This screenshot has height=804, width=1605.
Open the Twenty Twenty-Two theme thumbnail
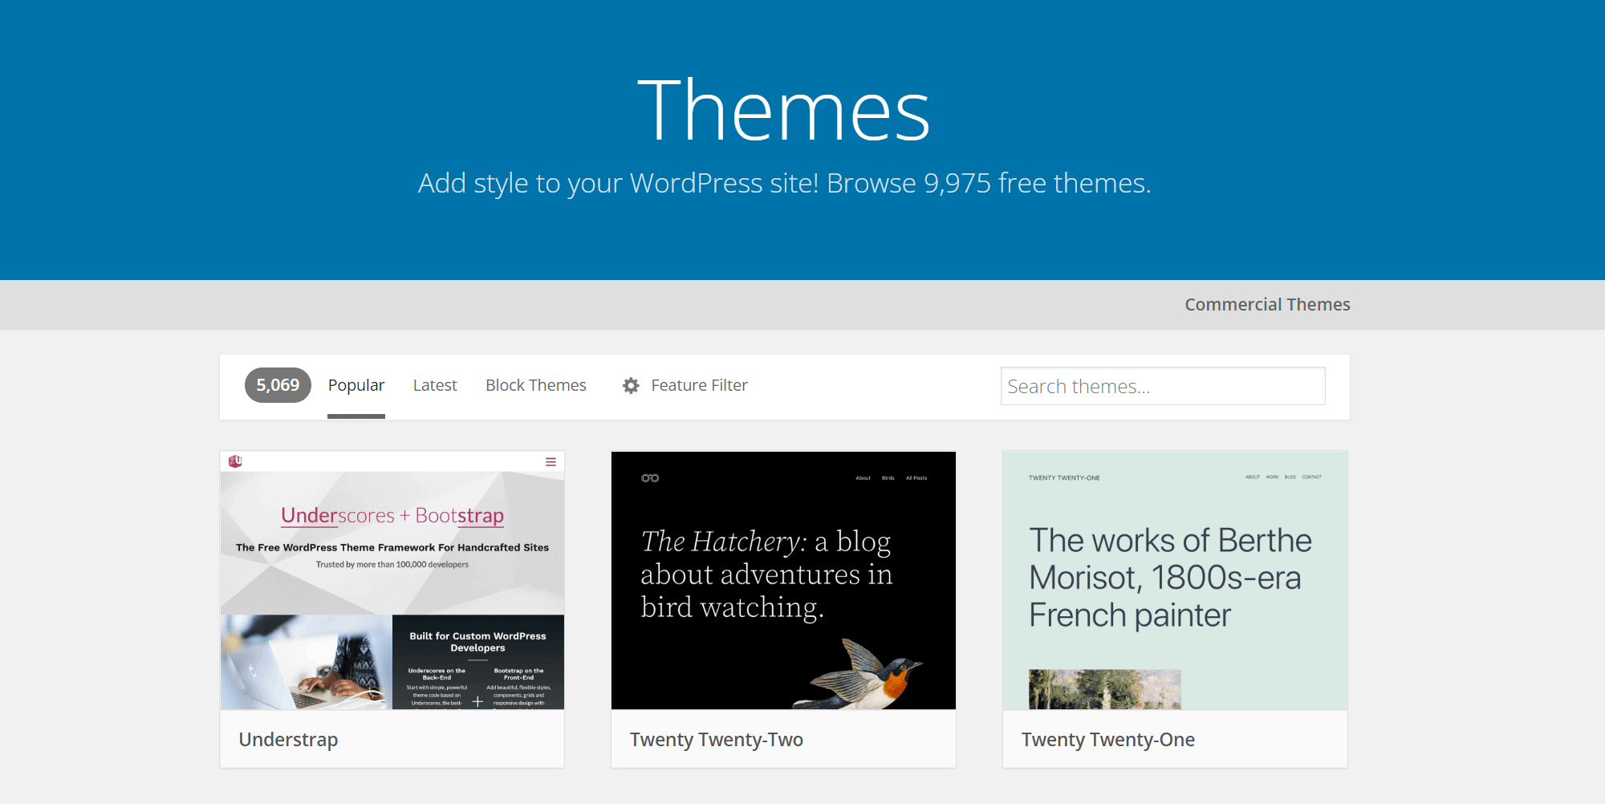[x=783, y=580]
